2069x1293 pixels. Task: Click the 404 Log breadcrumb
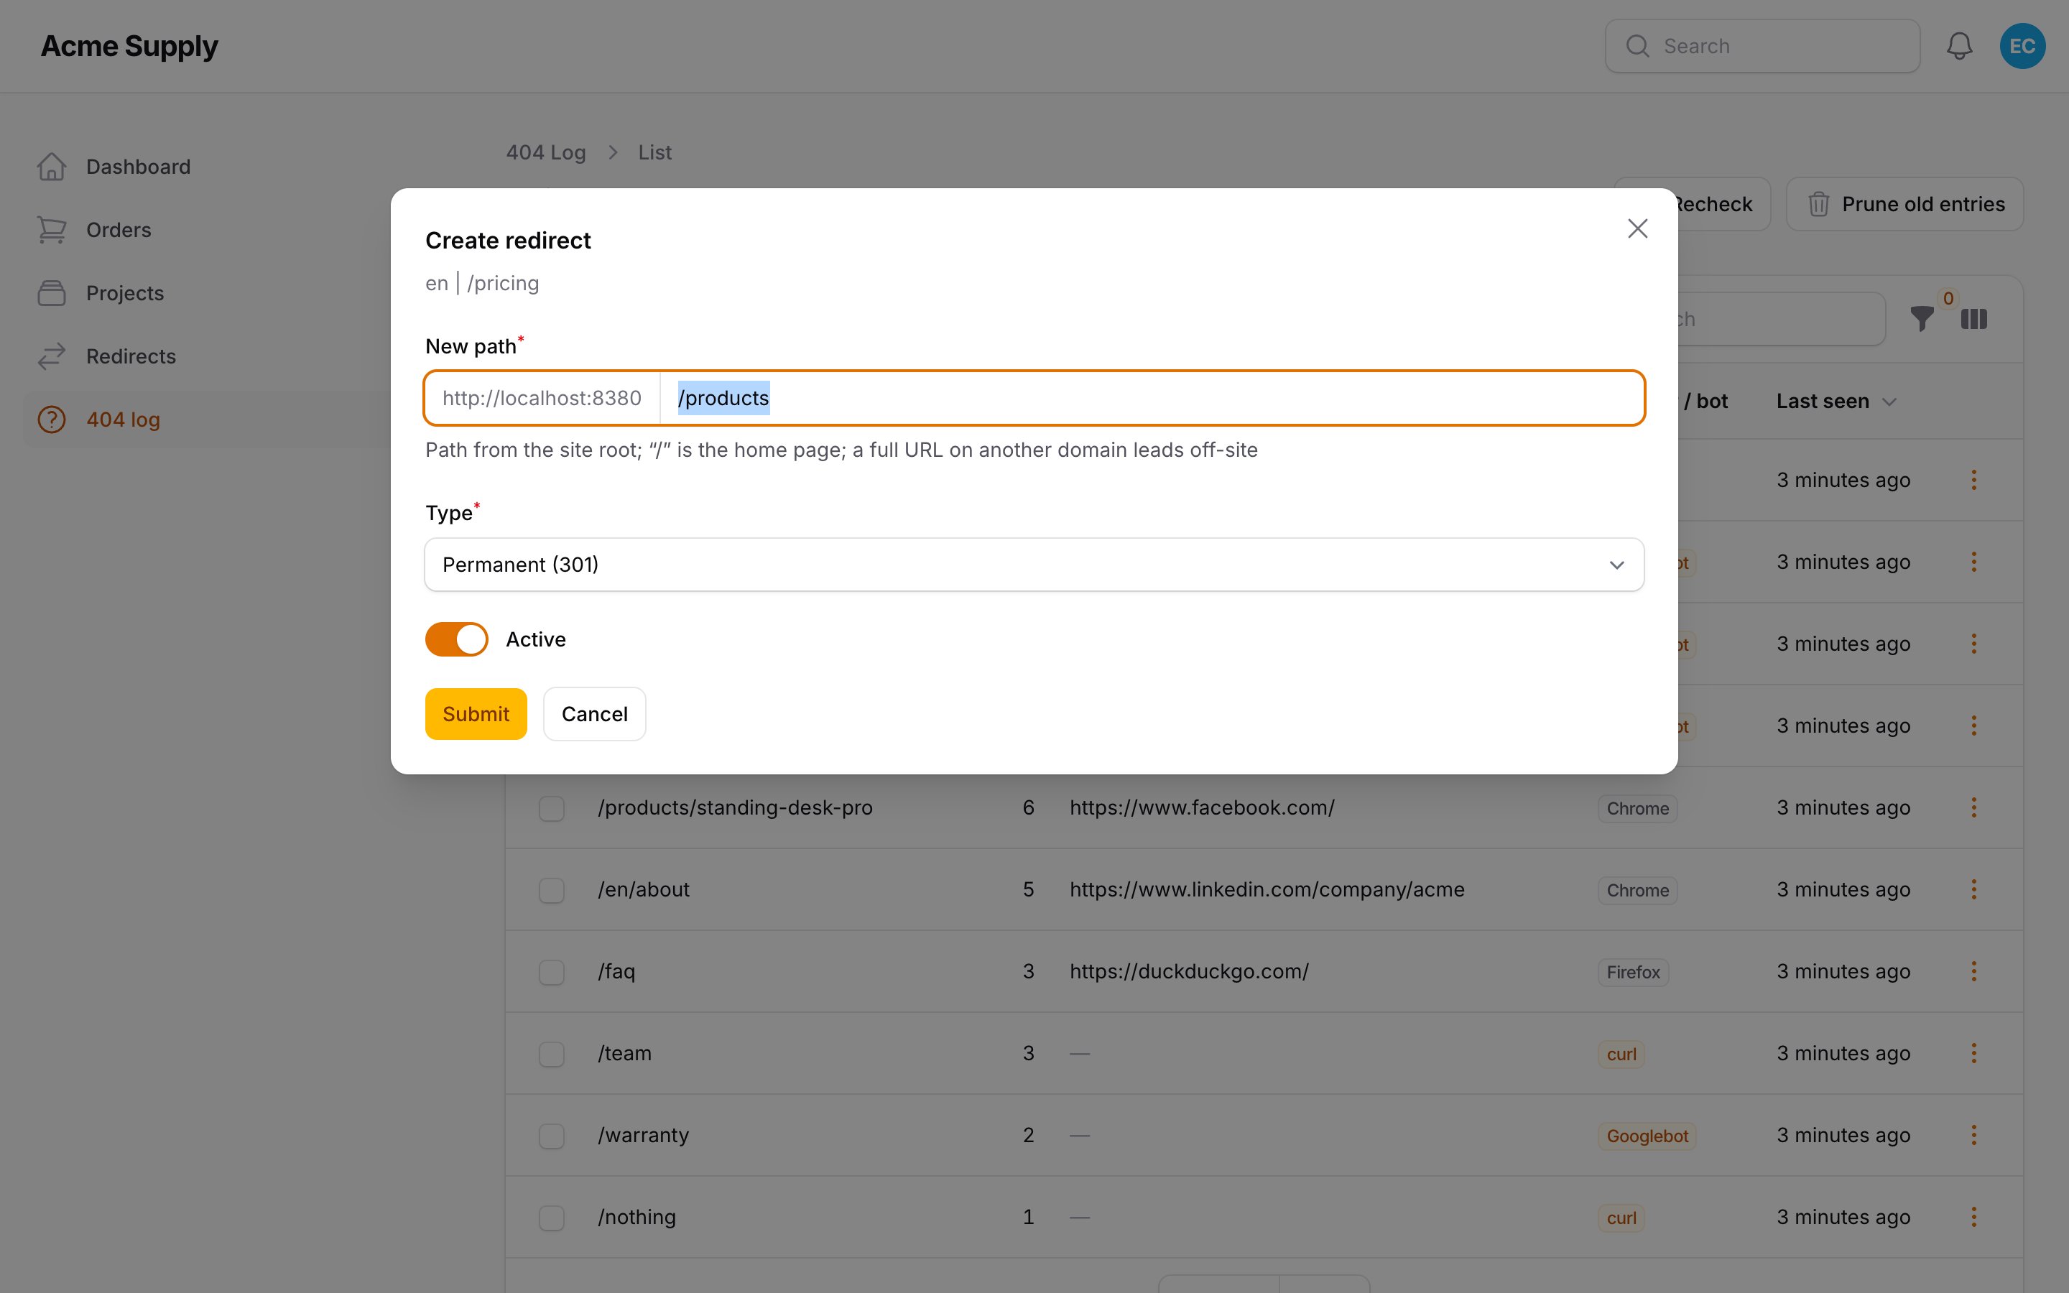point(545,152)
